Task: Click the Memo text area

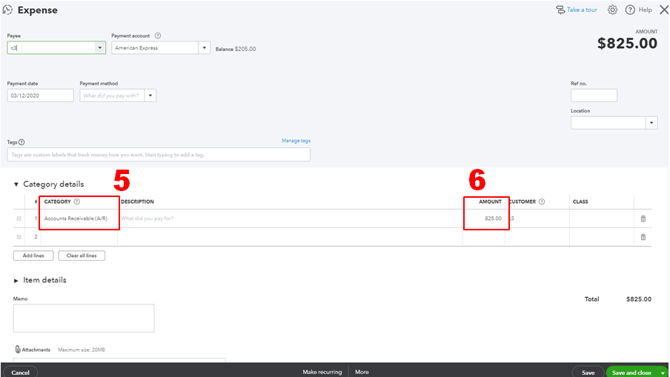Action: coord(84,318)
